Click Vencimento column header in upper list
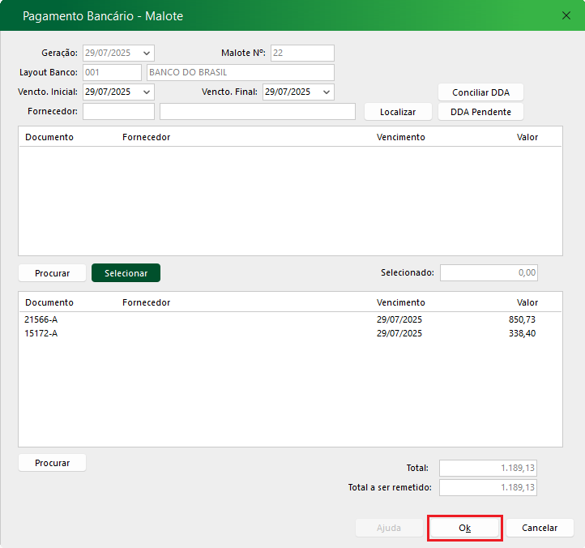Image resolution: width=585 pixels, height=548 pixels. 400,137
